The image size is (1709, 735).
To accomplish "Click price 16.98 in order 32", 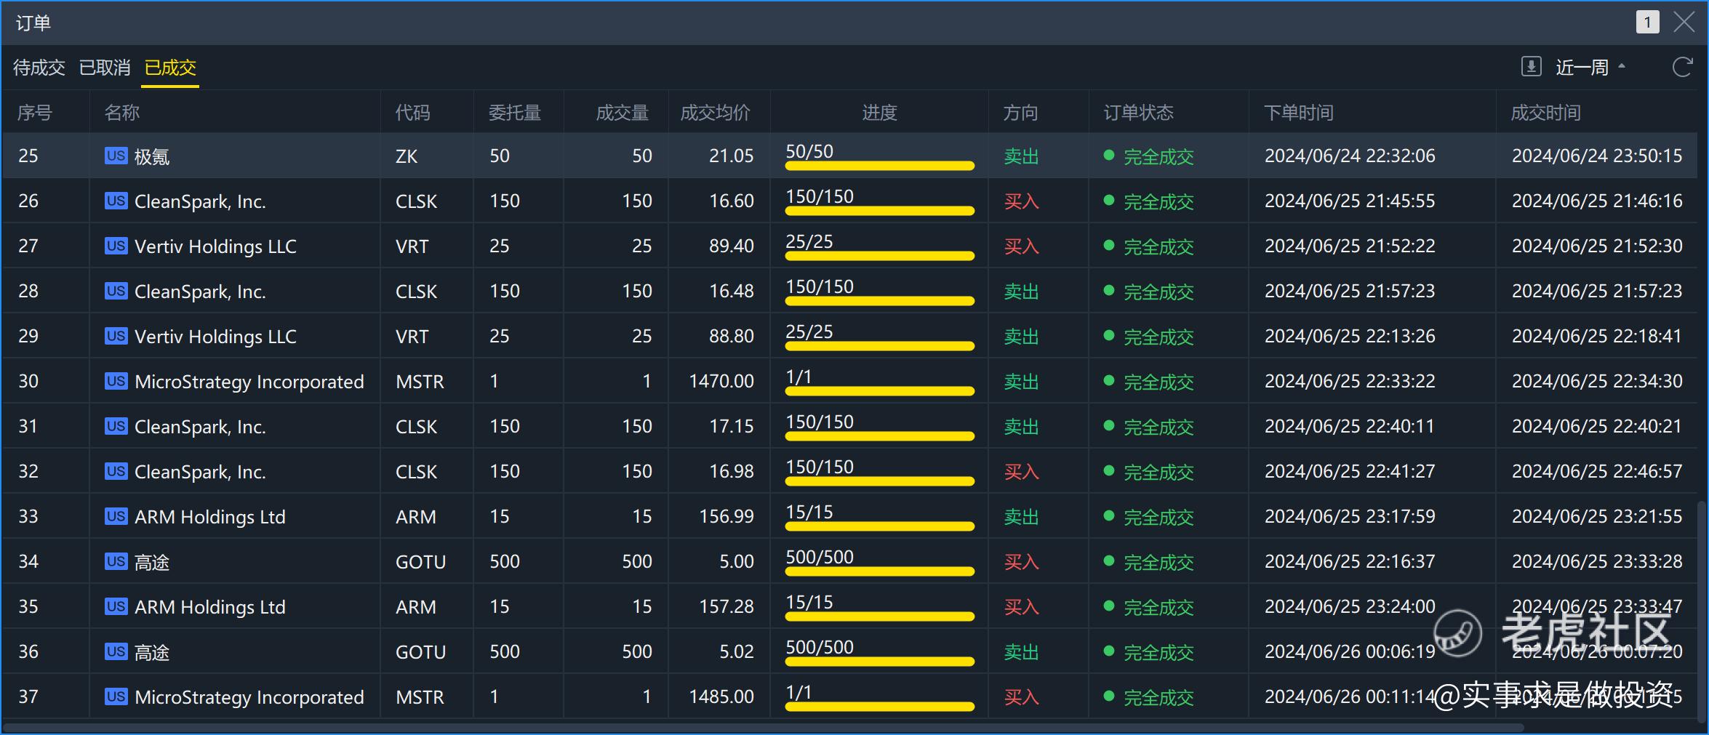I will click(x=731, y=471).
